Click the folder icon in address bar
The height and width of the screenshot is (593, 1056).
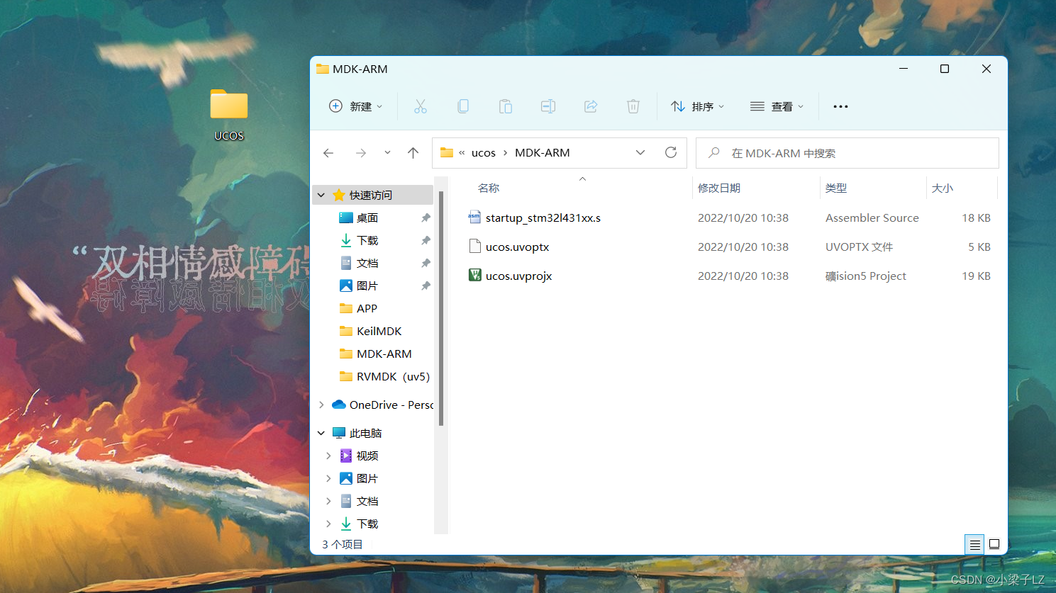(x=447, y=152)
